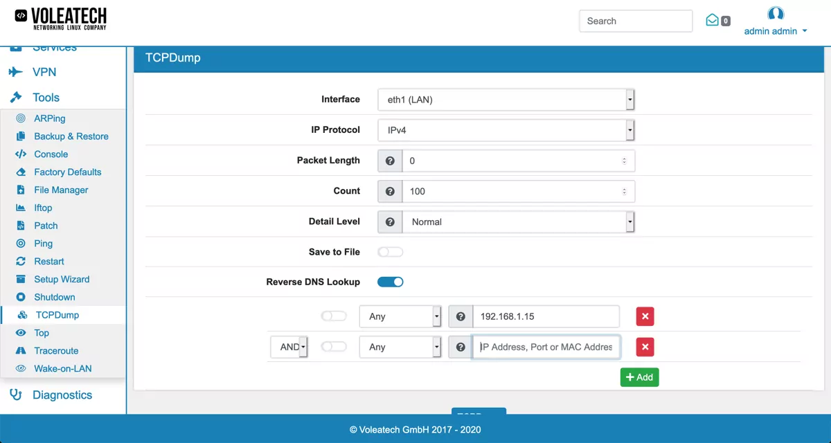This screenshot has width=831, height=443.
Task: Click the mail notifications envelope icon
Action: click(x=712, y=20)
